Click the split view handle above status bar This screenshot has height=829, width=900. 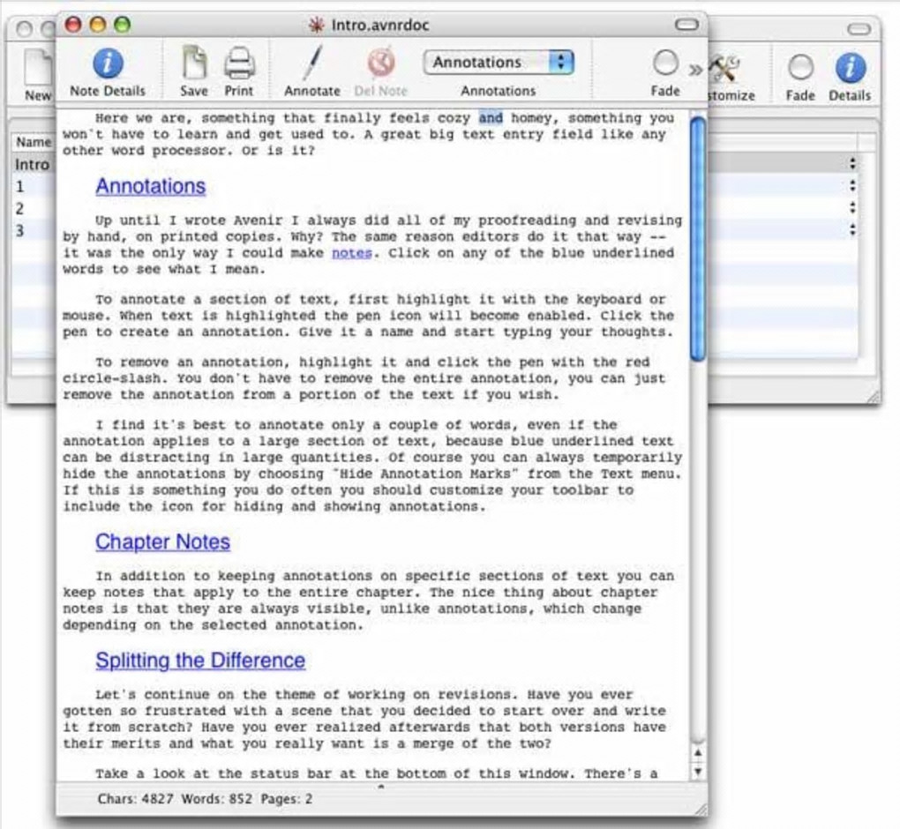click(381, 787)
